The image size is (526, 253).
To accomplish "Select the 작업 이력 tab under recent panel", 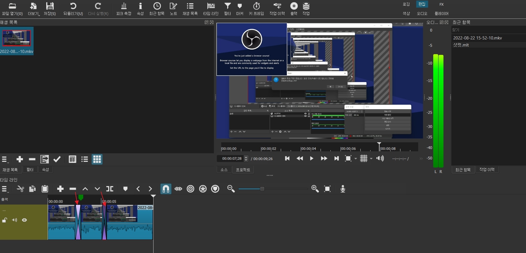I will click(487, 169).
